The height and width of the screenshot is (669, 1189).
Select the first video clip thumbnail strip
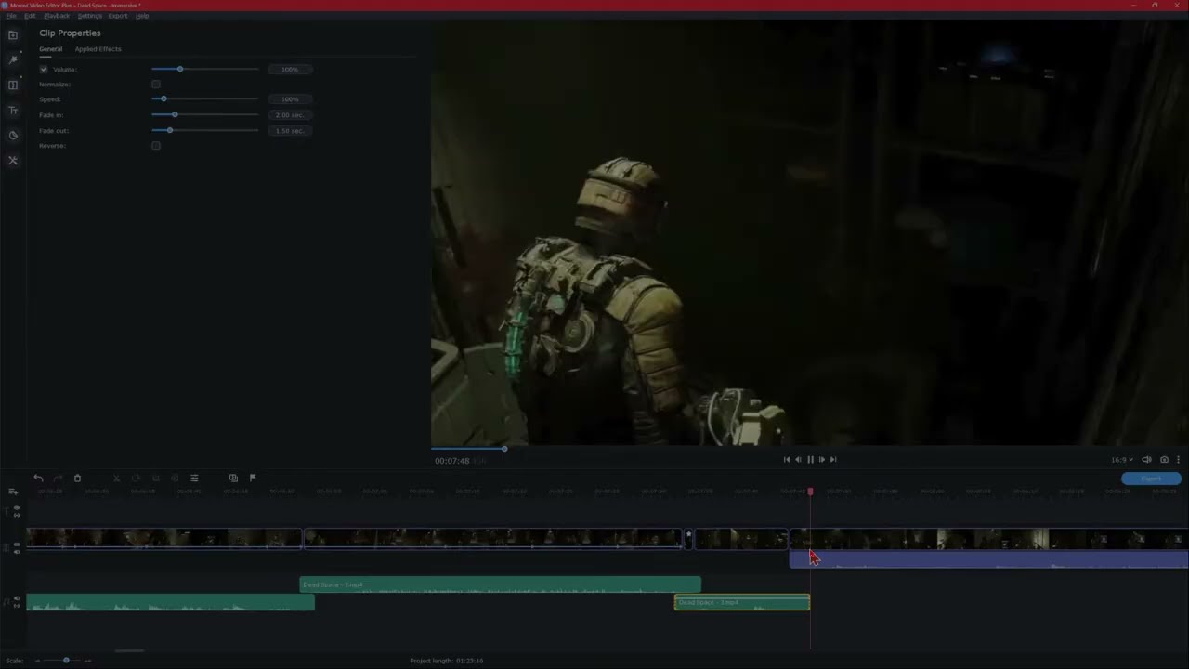coord(164,539)
